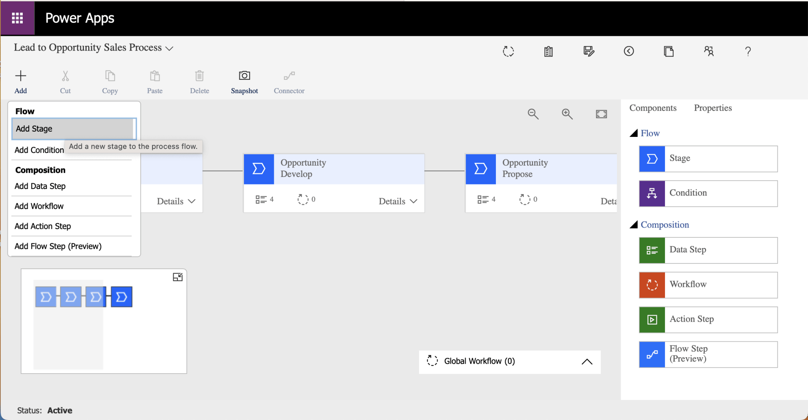Select the Flow Step (Preview) component

[708, 354]
